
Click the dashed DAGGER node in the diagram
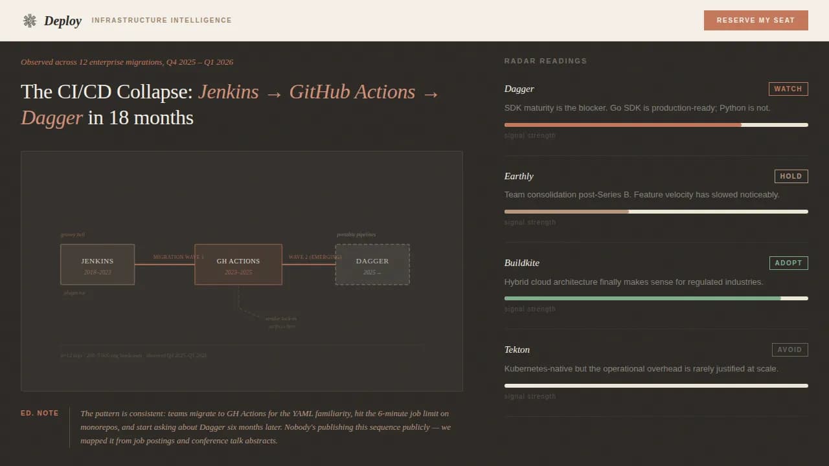(372, 264)
